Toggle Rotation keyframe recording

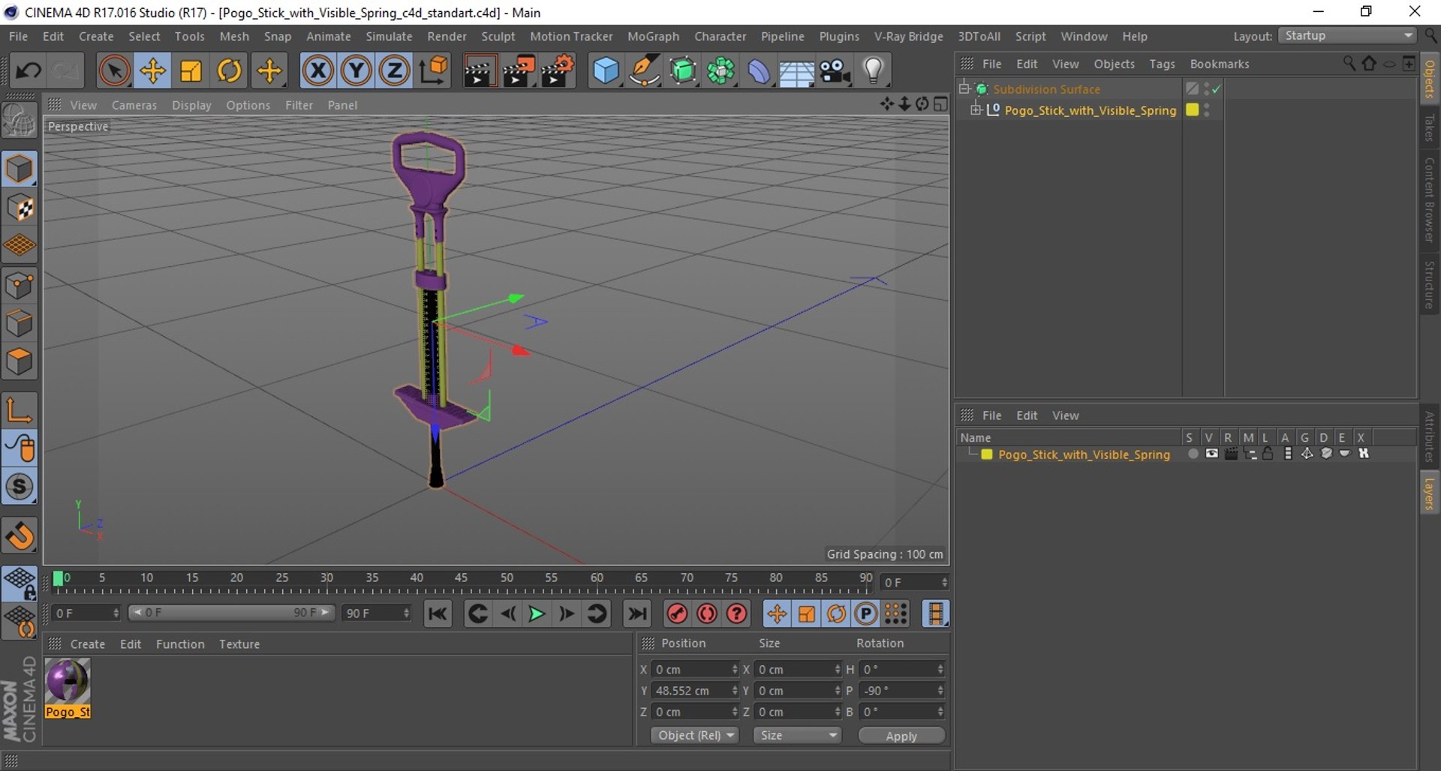[x=836, y=614]
